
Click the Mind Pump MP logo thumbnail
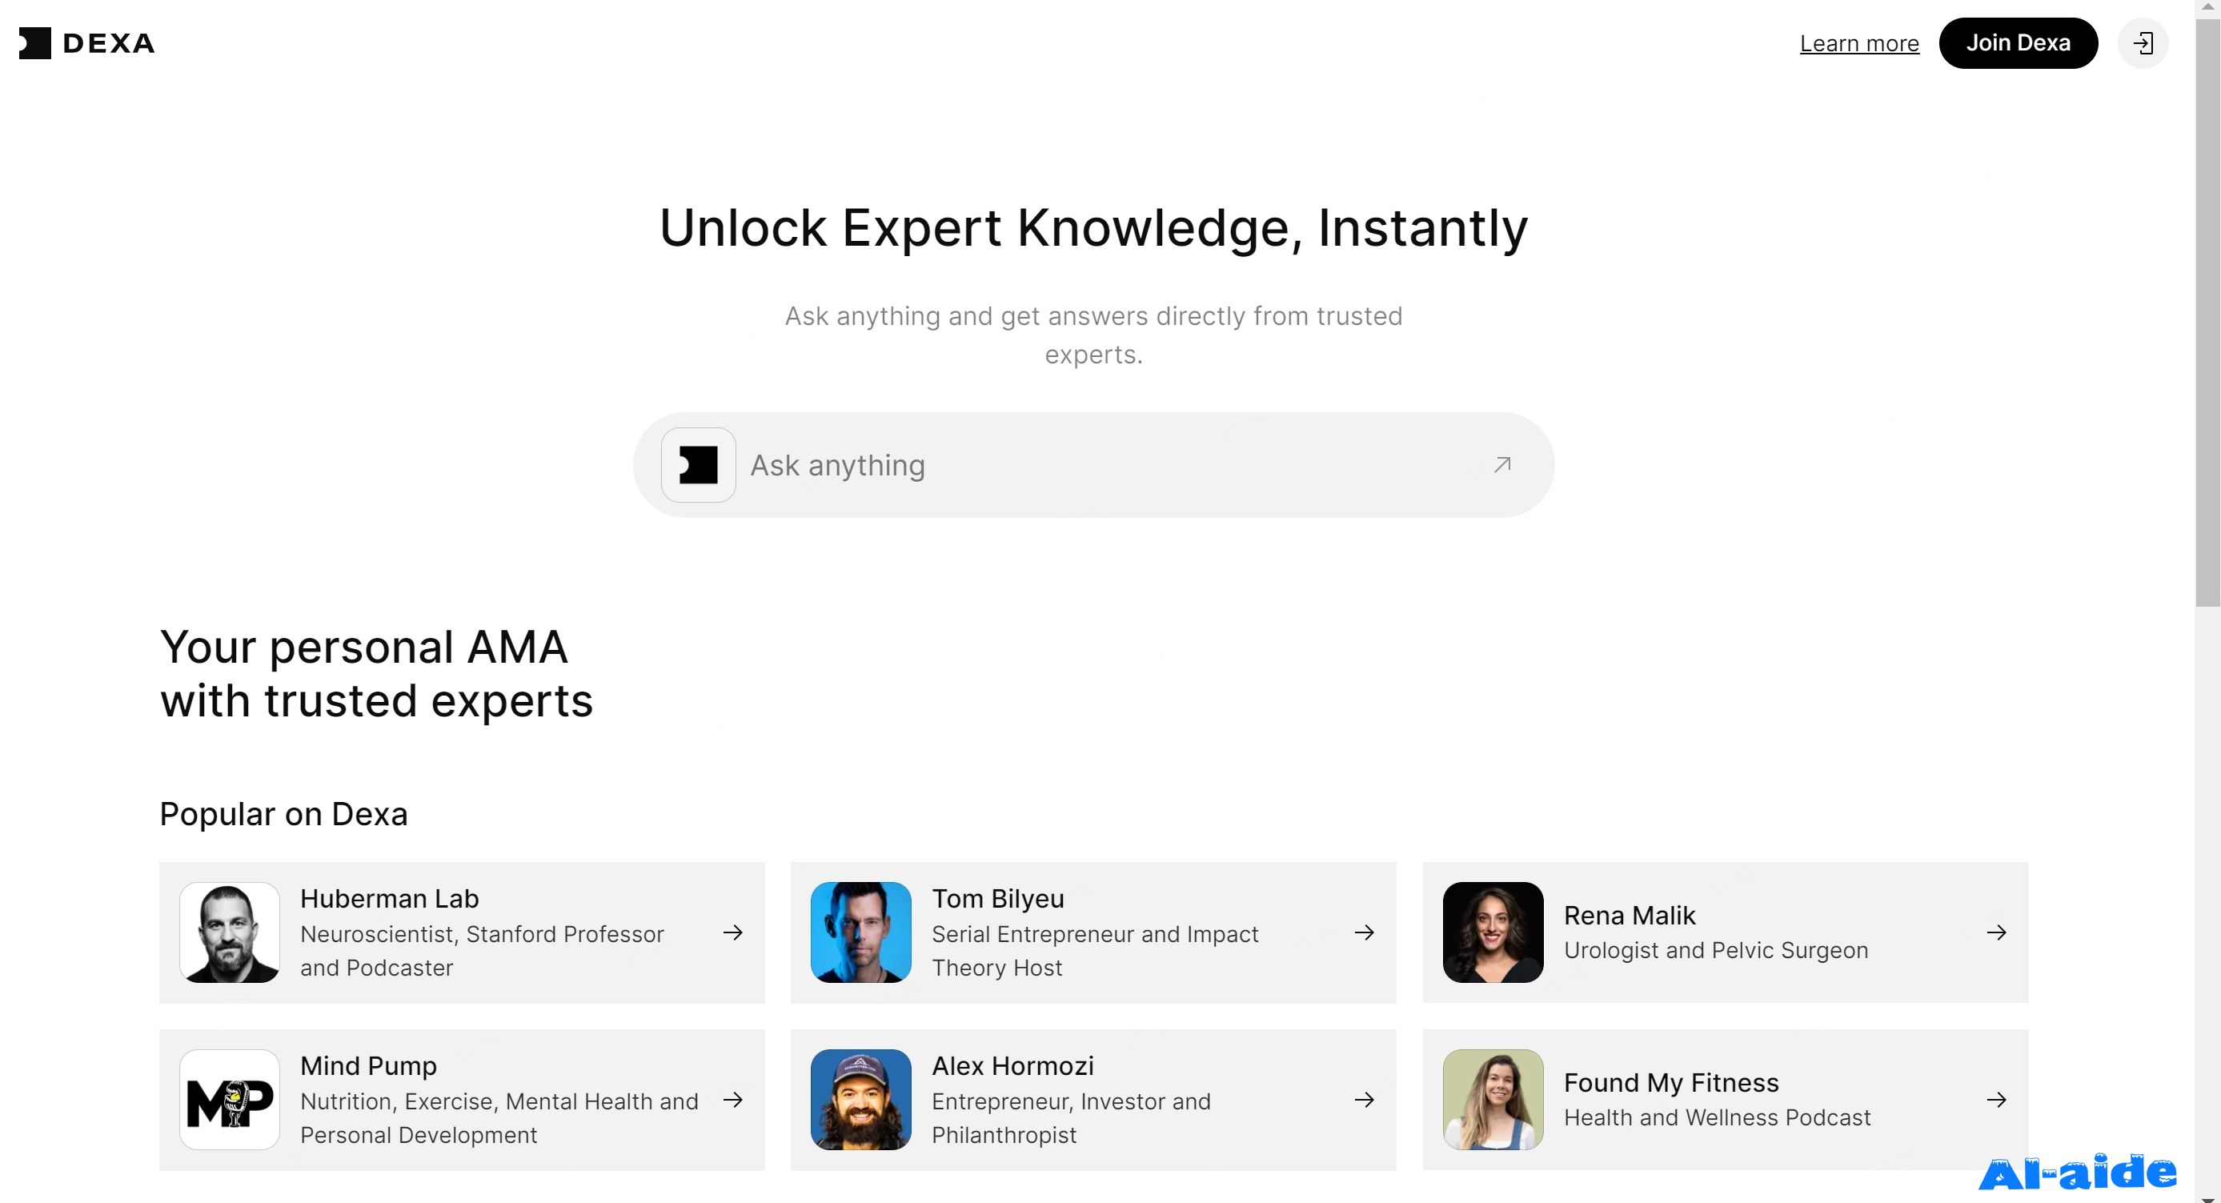[x=230, y=1100]
